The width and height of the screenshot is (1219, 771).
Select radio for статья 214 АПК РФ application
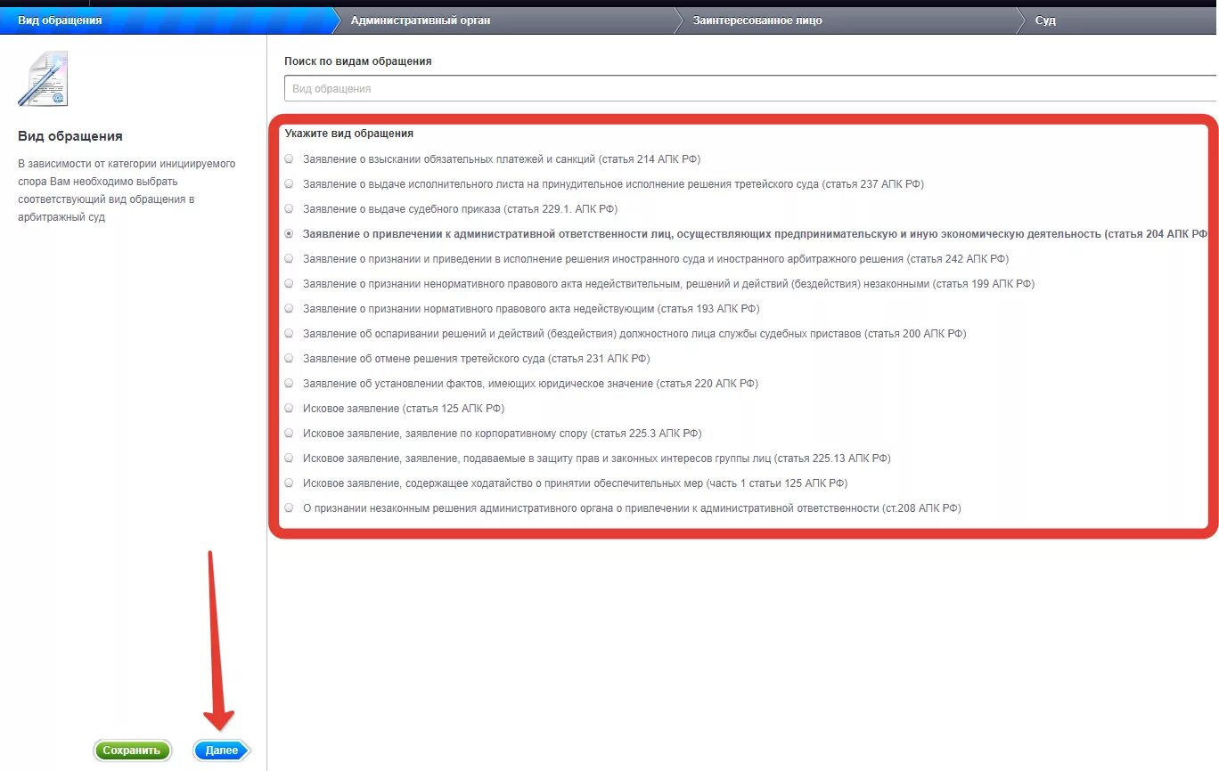point(289,159)
